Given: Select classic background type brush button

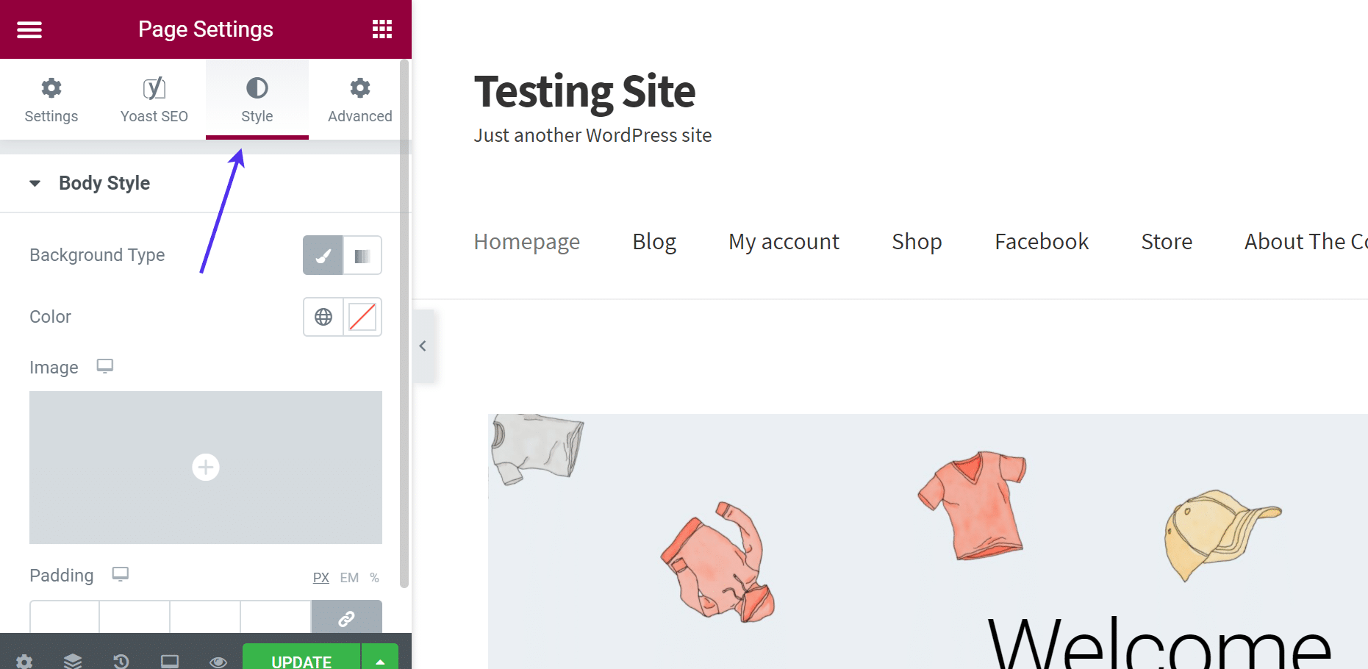Looking at the screenshot, I should [323, 255].
